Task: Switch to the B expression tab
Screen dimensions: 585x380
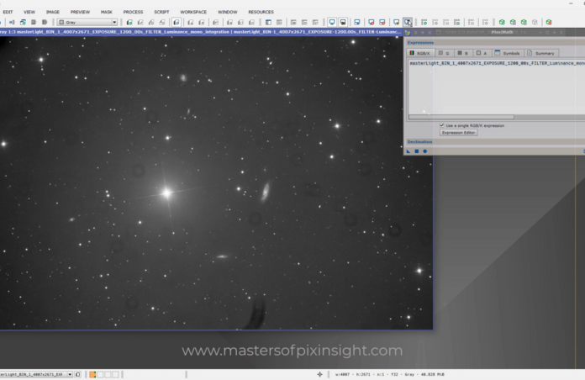Action: pyautogui.click(x=462, y=53)
